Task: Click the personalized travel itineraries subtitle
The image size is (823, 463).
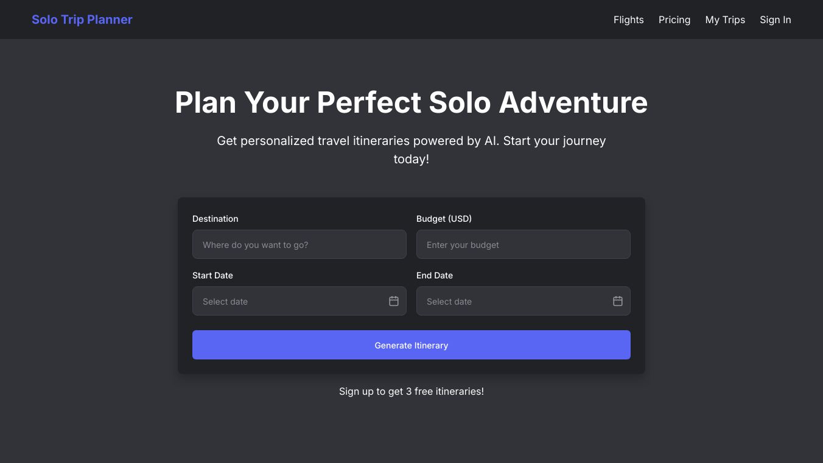Action: (411, 141)
